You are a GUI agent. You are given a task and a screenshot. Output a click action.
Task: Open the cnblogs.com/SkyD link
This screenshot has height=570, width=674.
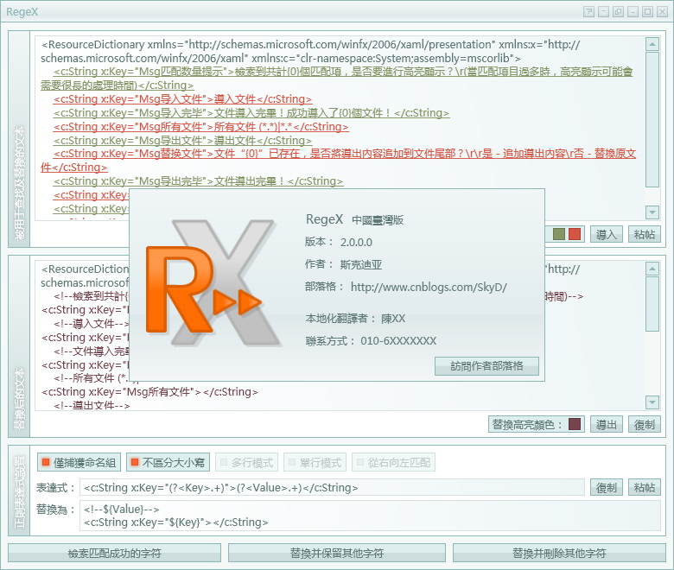coord(429,287)
